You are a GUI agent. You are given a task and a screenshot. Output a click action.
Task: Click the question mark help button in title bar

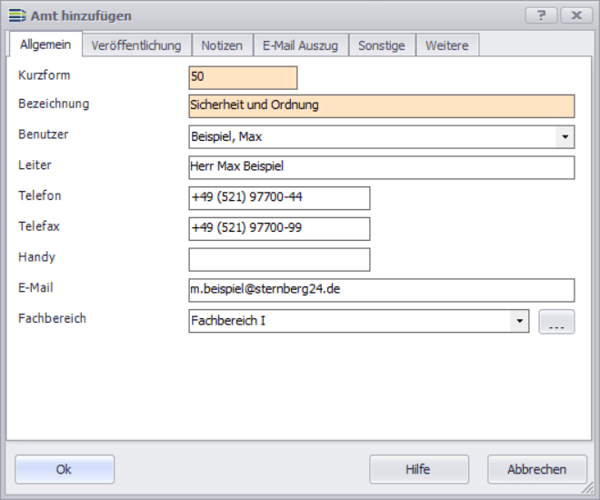(542, 15)
